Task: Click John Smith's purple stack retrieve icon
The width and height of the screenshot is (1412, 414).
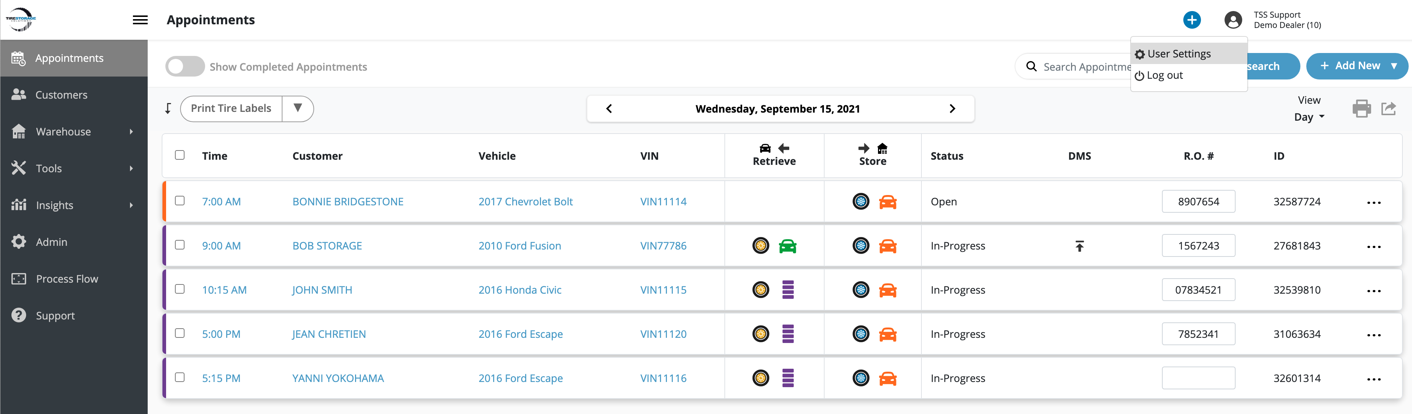Action: tap(788, 290)
